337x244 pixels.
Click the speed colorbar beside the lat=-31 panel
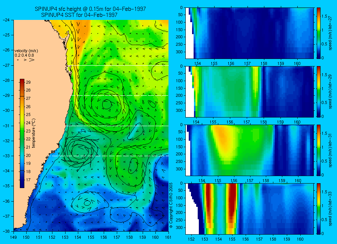tap(319, 150)
